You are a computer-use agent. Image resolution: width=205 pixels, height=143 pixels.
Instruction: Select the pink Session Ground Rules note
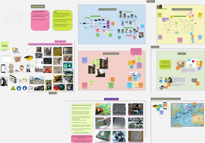click(x=39, y=20)
